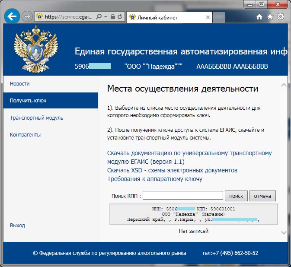
Task: Click the double-headed eagle emblem logo
Action: point(36,49)
